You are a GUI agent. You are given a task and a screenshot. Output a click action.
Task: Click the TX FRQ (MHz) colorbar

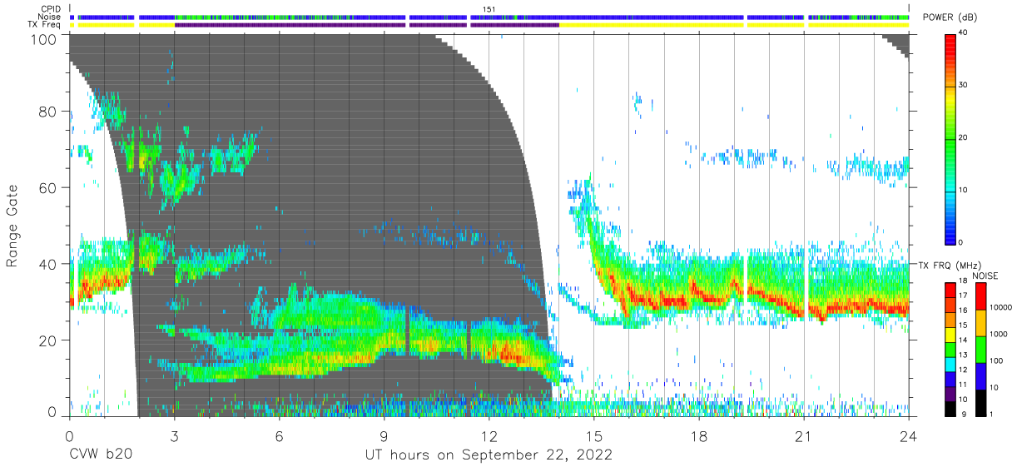tap(950, 349)
